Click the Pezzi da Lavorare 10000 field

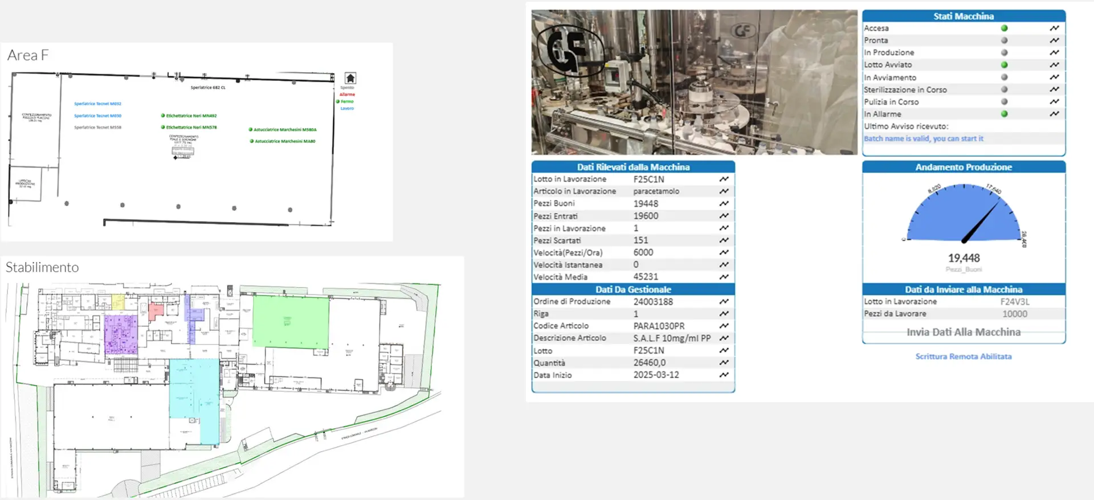point(1015,314)
